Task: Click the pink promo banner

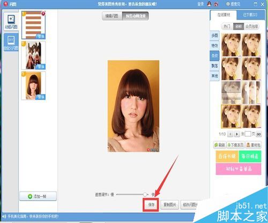Action: [x=239, y=169]
